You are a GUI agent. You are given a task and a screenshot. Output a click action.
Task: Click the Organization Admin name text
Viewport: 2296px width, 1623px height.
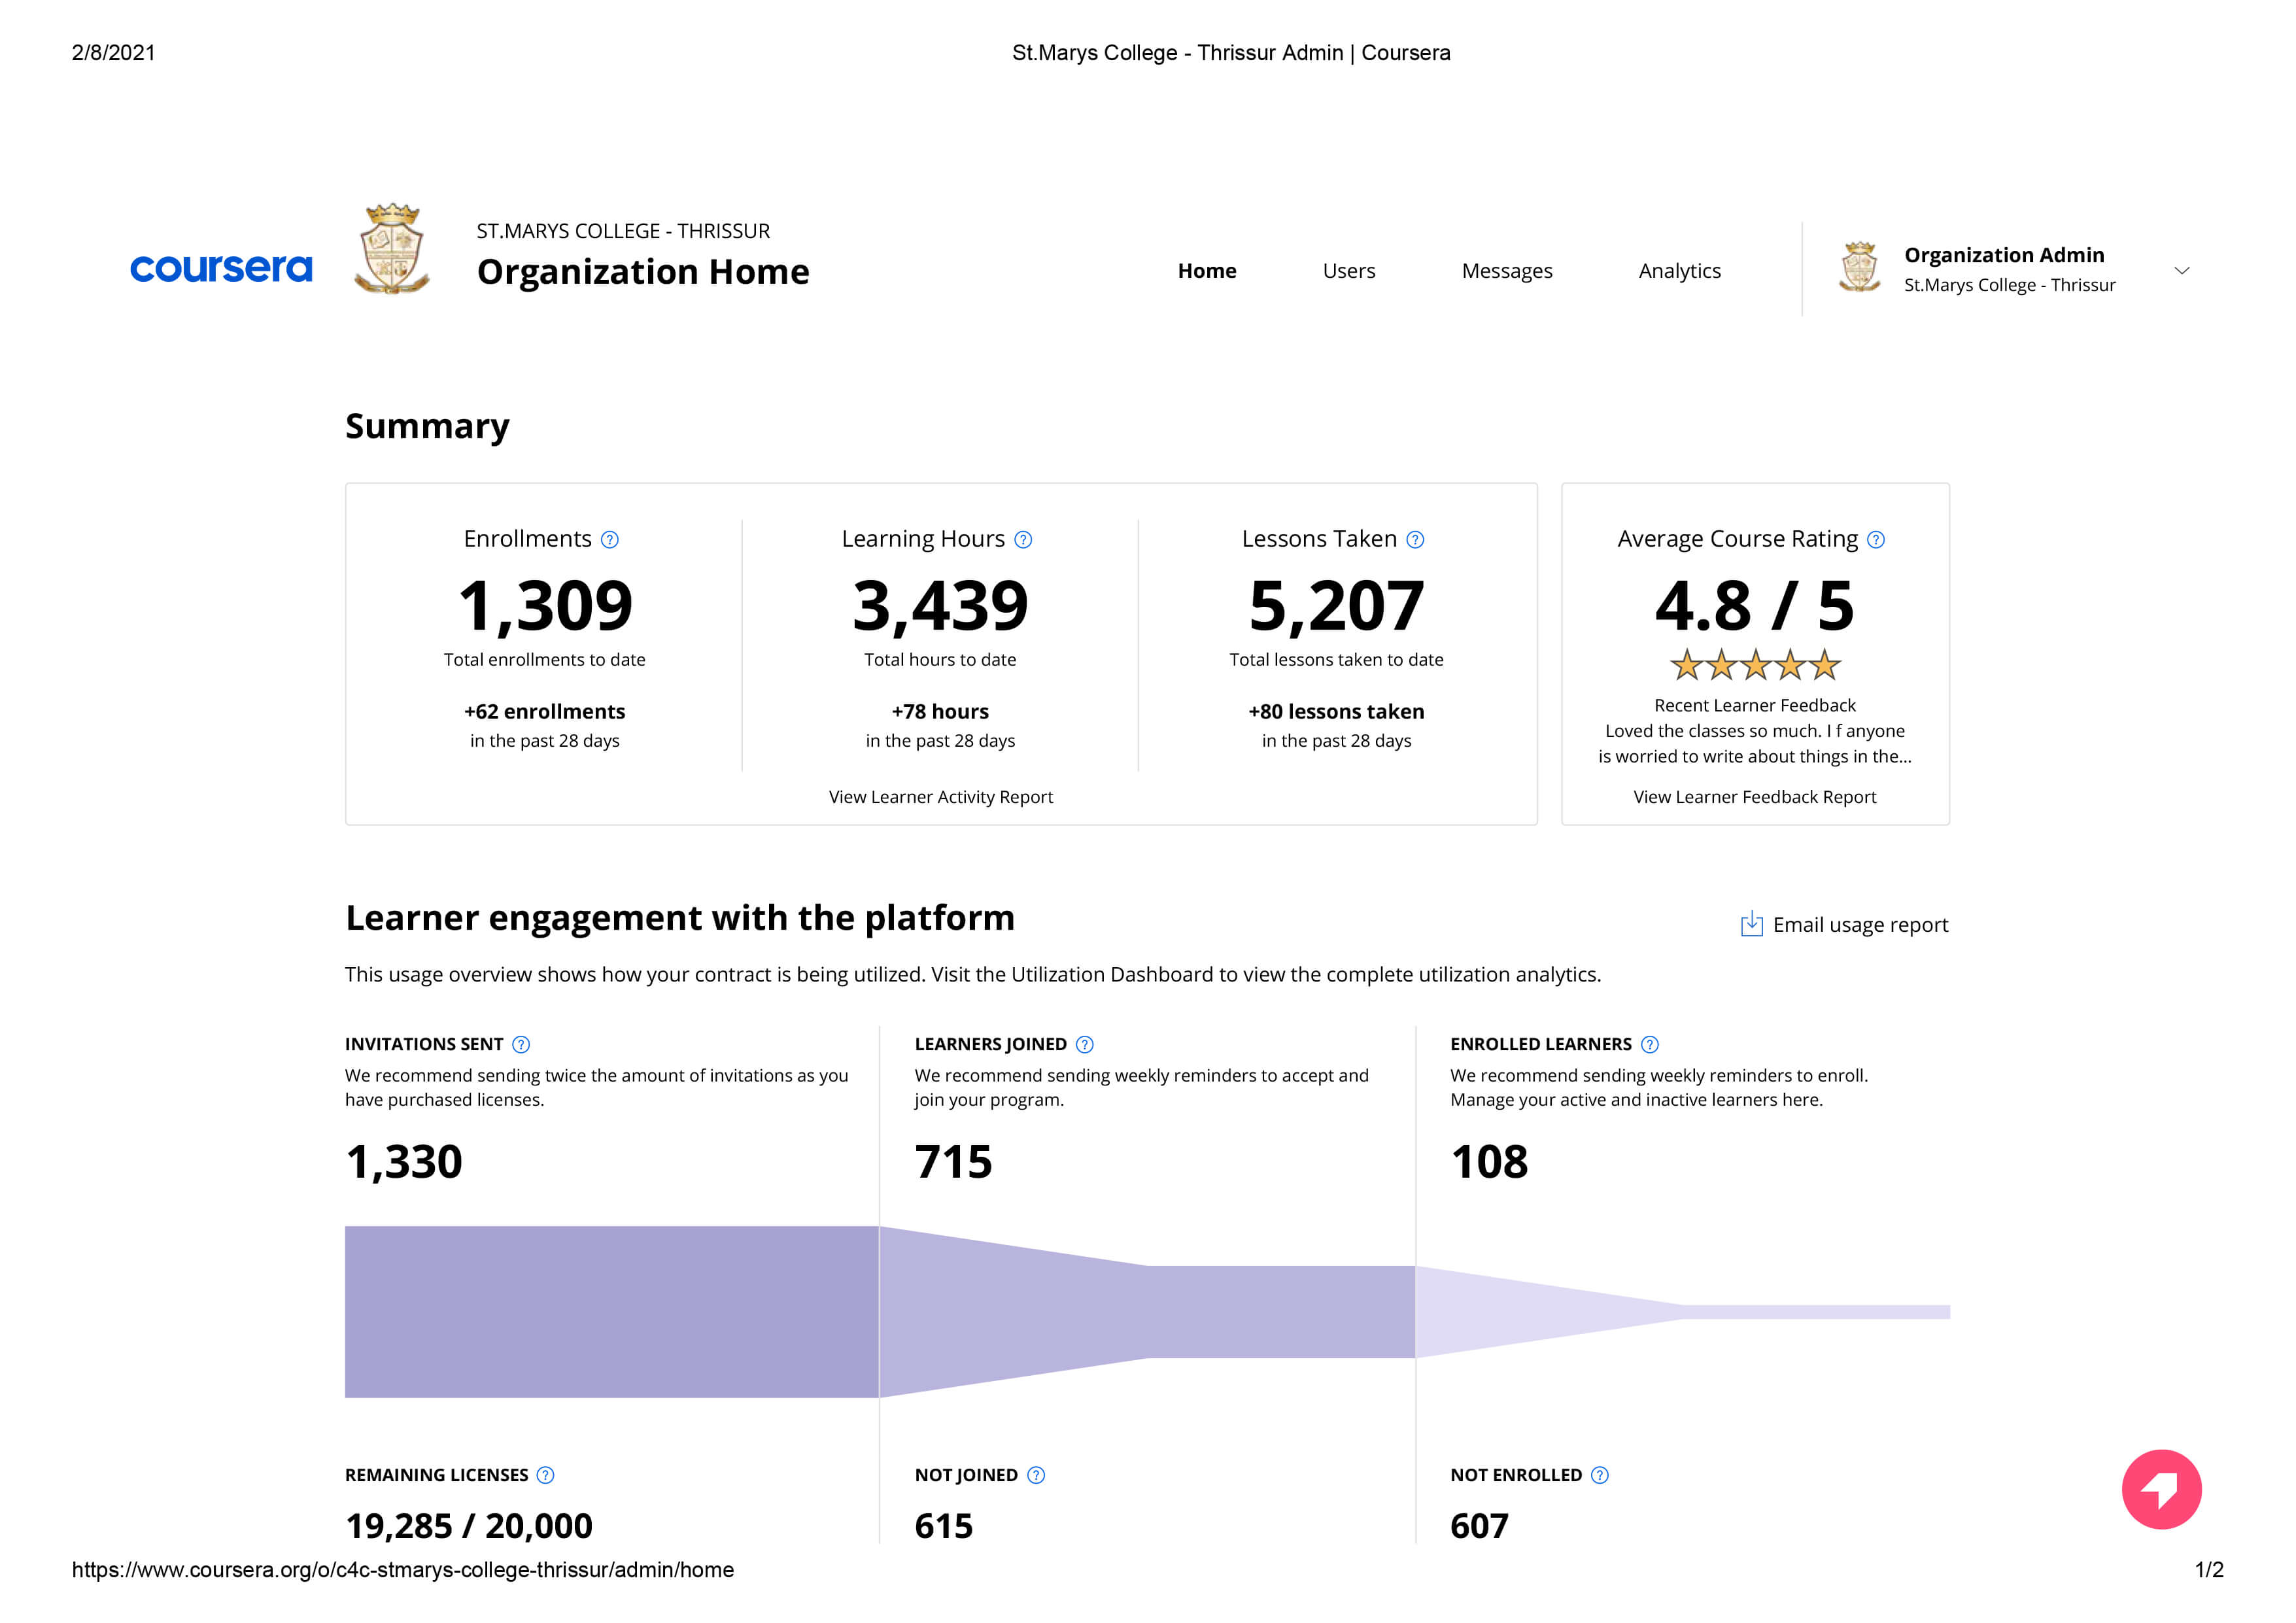[2004, 255]
